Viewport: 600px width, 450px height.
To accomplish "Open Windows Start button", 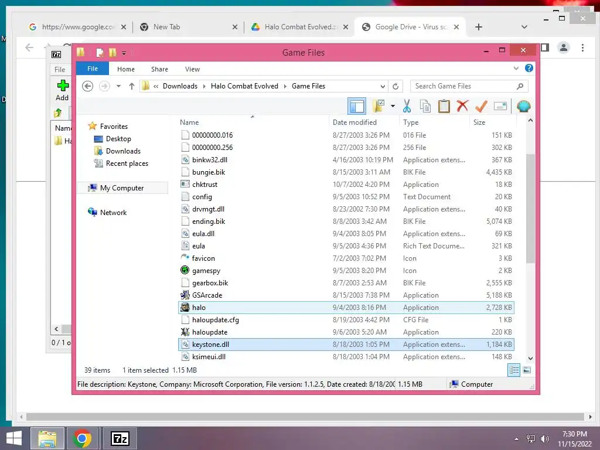I will tap(14, 438).
